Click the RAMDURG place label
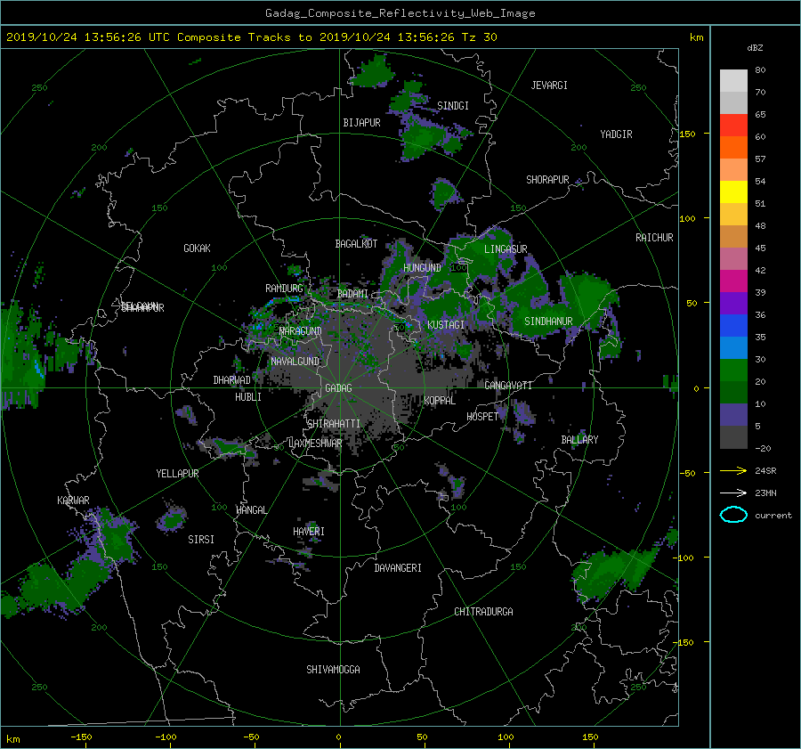This screenshot has height=749, width=801. (284, 289)
